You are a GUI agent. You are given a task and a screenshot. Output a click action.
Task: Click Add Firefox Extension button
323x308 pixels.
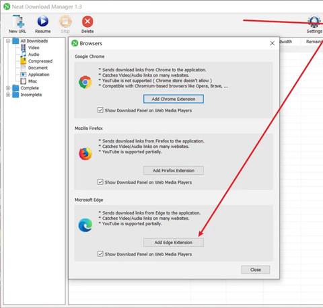point(174,171)
